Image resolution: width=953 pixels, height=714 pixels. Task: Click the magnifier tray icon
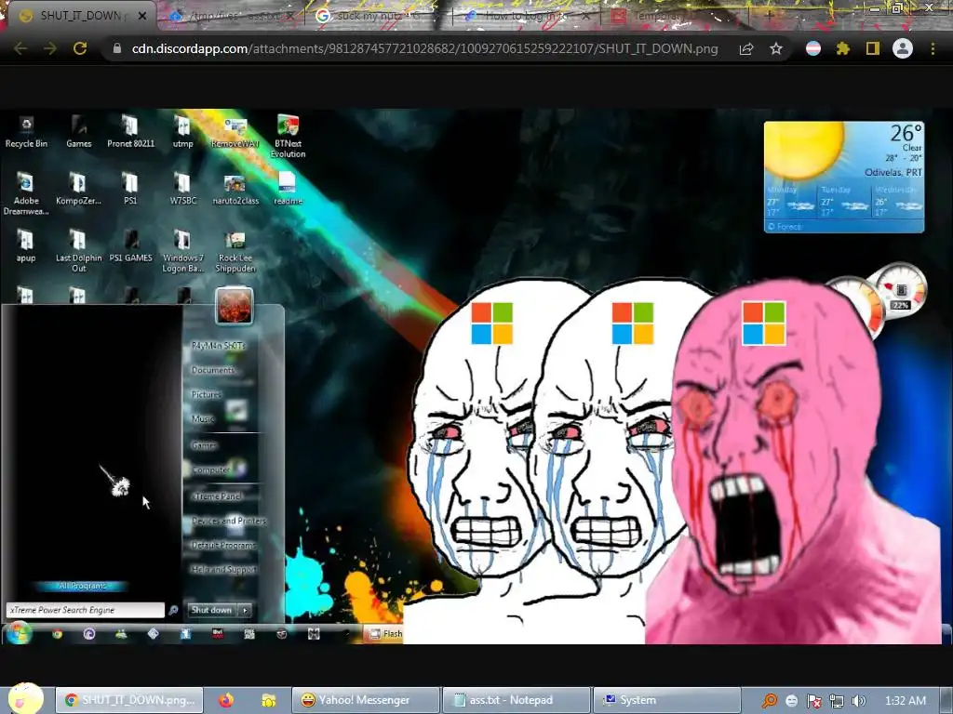(x=770, y=701)
